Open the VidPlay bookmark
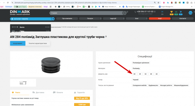Viewport: 195px width, 106px height. click(67, 7)
